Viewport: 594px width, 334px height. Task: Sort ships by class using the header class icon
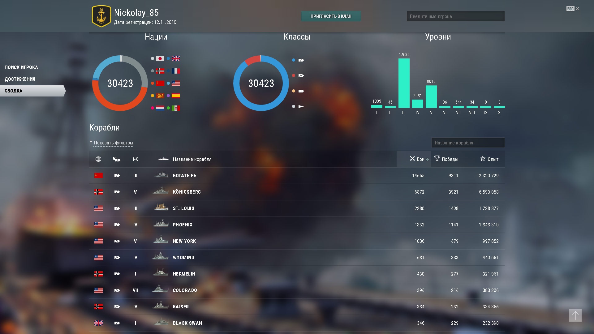[x=117, y=159]
